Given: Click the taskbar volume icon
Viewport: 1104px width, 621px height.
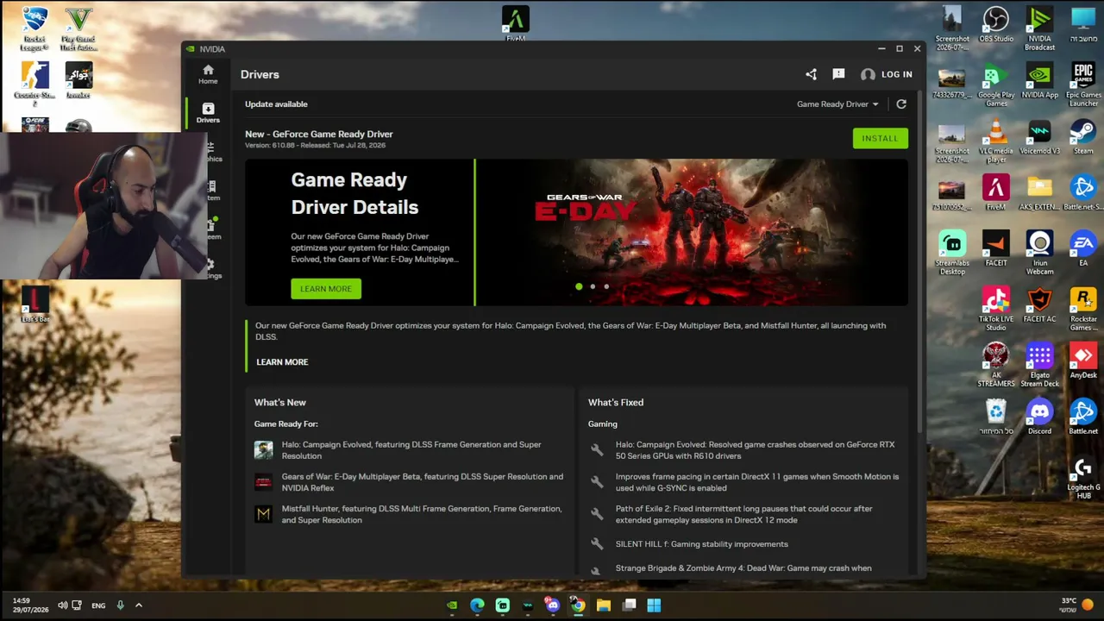Looking at the screenshot, I should pyautogui.click(x=62, y=605).
